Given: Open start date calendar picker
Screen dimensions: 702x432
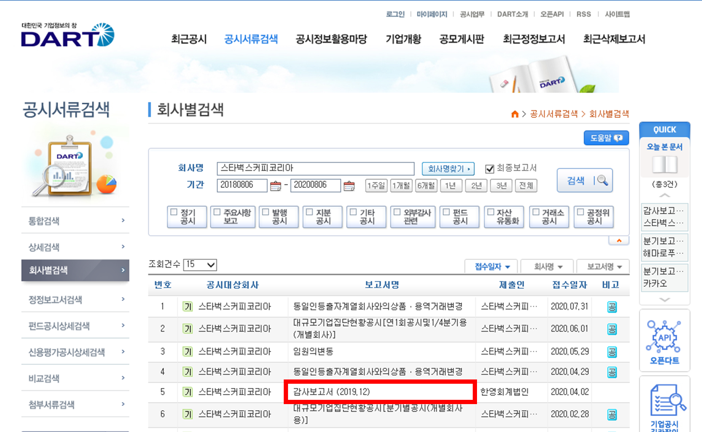Looking at the screenshot, I should coord(275,186).
